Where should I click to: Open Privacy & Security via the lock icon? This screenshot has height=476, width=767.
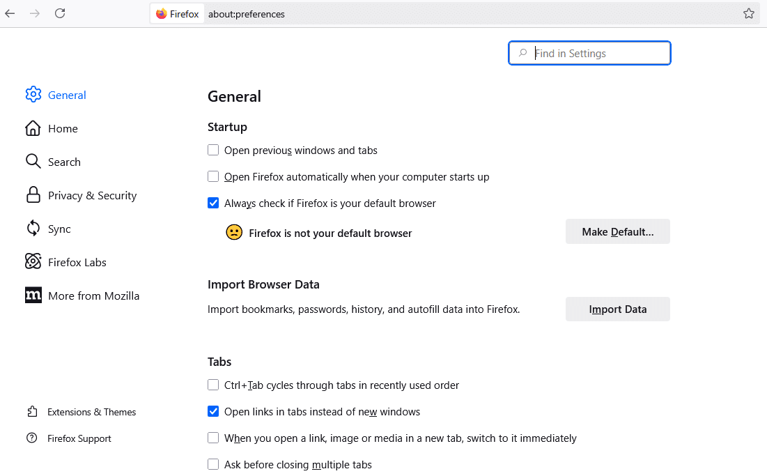33,195
